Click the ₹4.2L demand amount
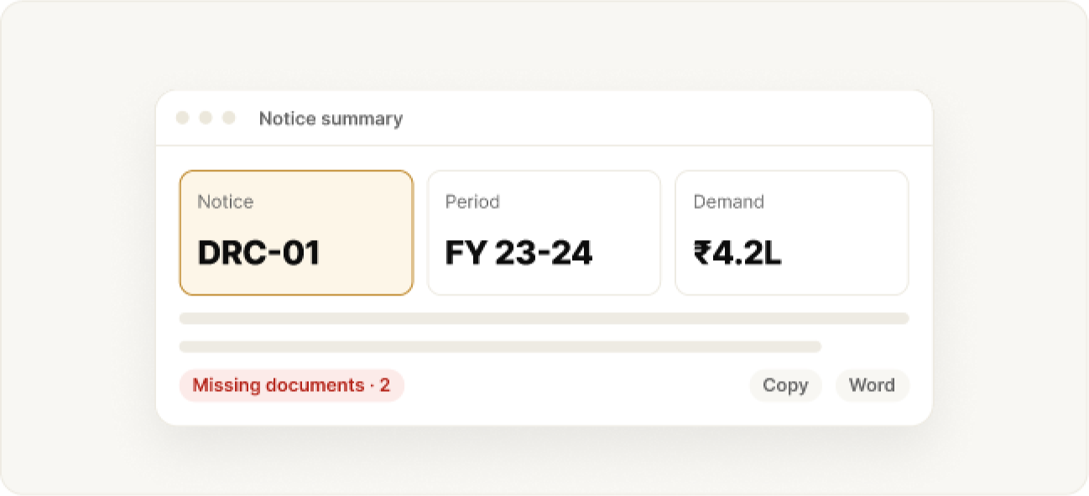 tap(737, 253)
